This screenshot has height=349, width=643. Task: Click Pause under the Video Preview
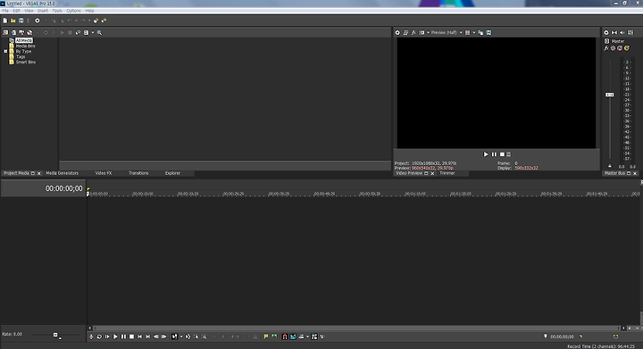click(x=494, y=154)
